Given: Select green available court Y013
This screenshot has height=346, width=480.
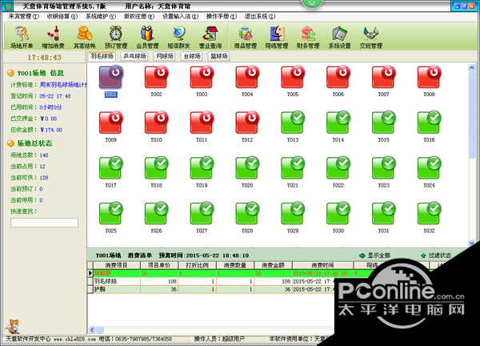Looking at the screenshot, I should 293,127.
